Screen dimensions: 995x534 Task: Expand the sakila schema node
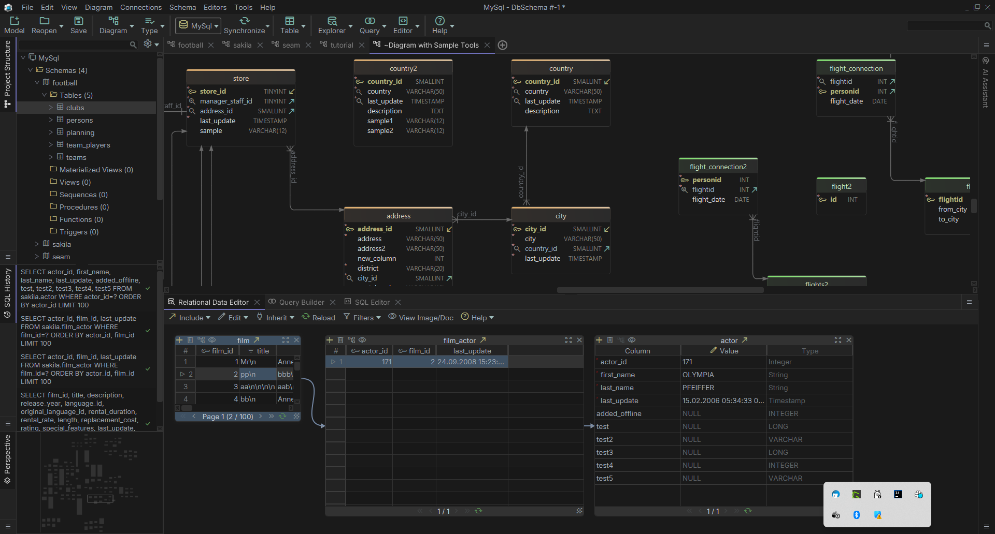(x=37, y=244)
